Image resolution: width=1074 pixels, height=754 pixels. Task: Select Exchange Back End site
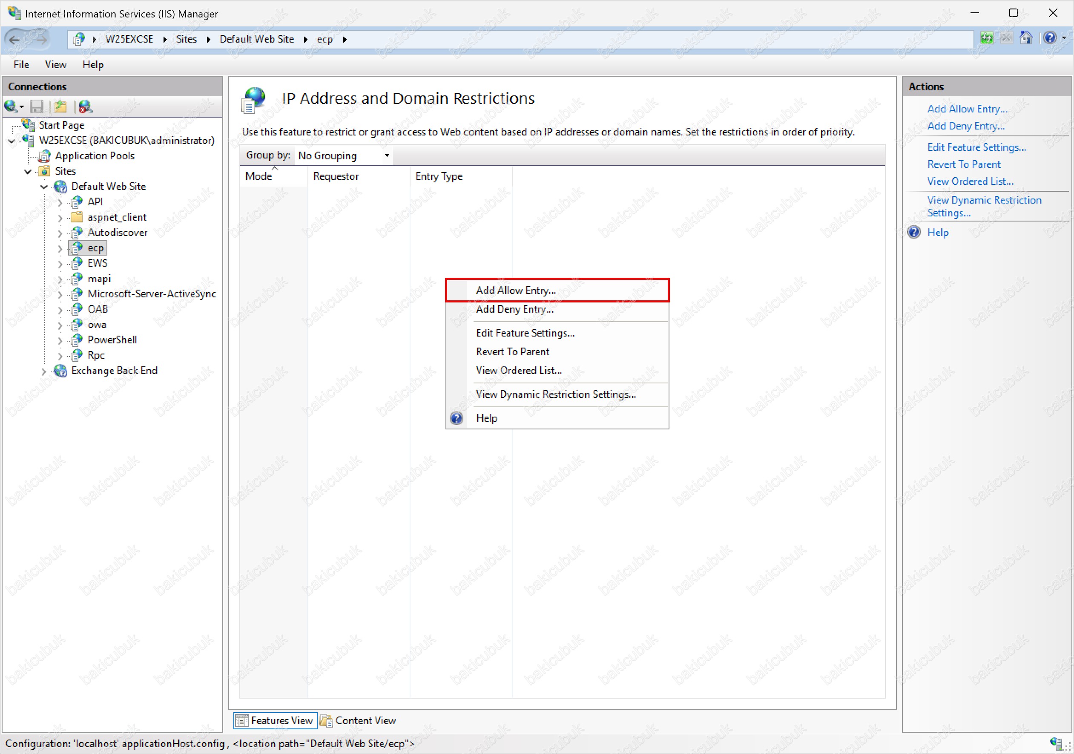pos(114,371)
